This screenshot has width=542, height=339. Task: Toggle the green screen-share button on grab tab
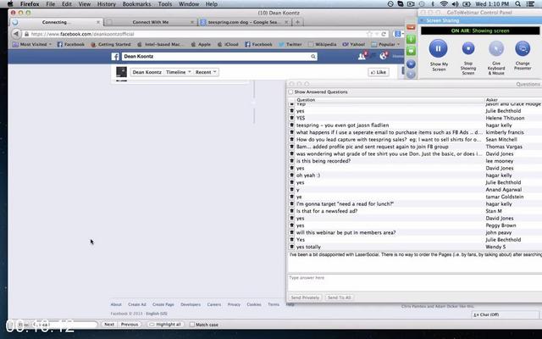click(411, 51)
